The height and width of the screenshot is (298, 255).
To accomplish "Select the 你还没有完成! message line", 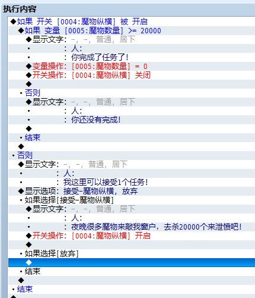I will coord(132,120).
